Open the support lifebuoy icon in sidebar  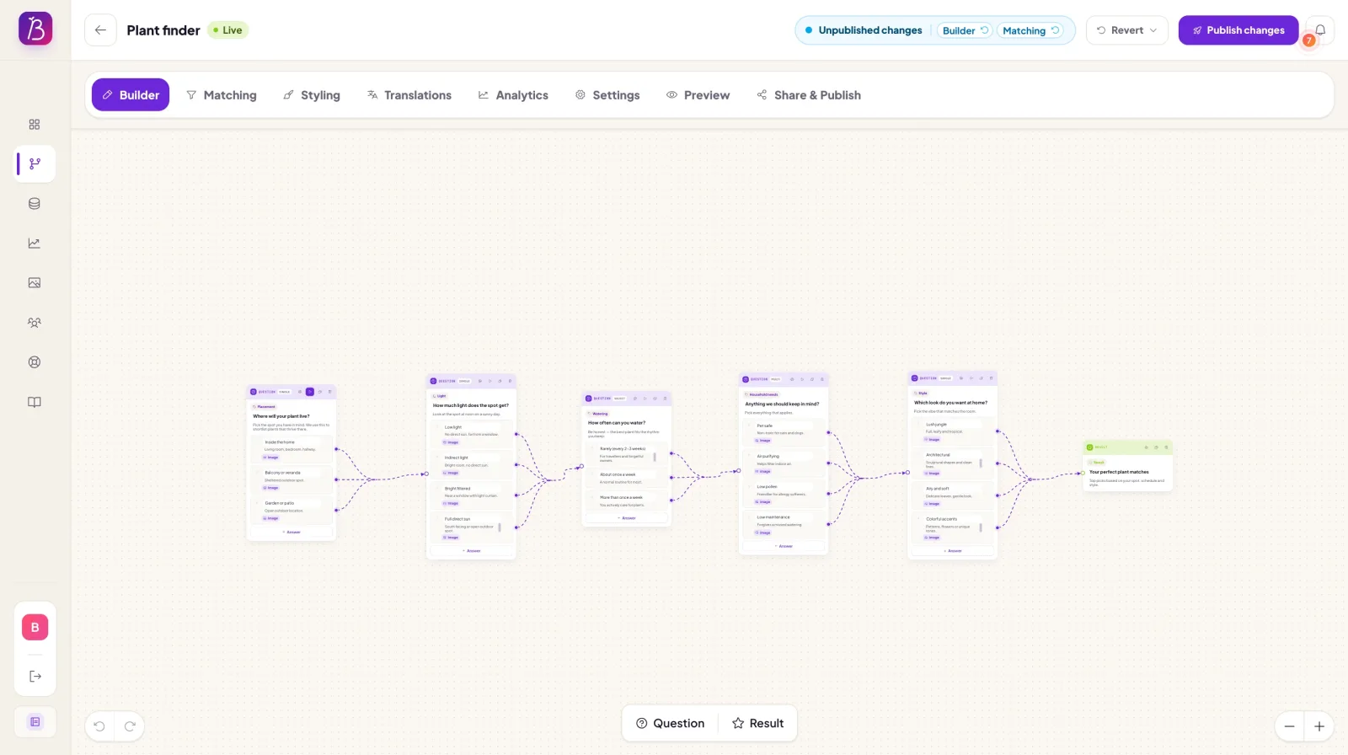point(35,362)
